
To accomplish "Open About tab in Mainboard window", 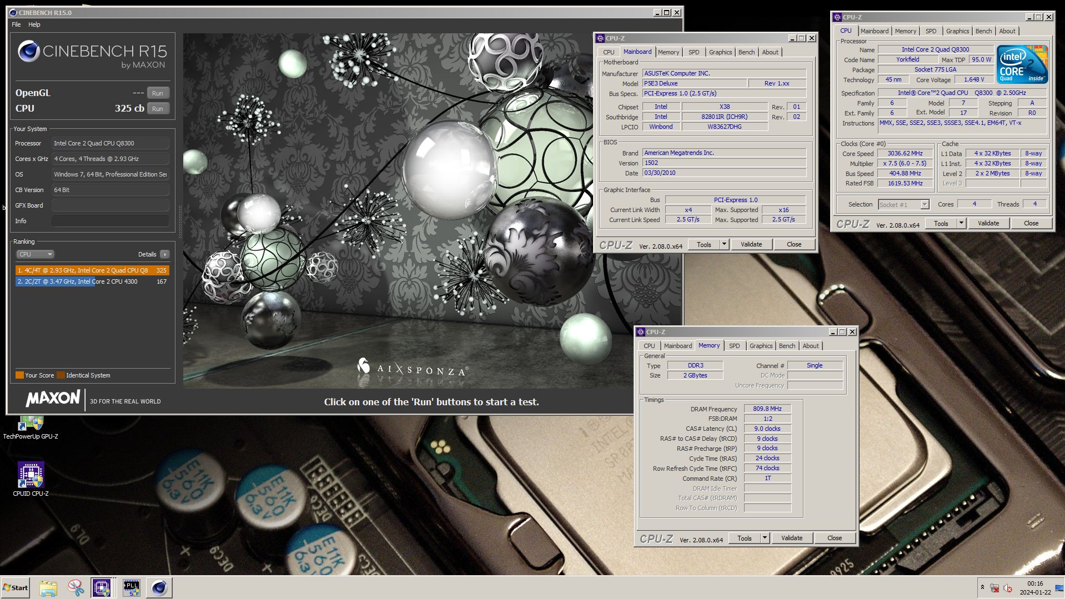I will click(770, 52).
